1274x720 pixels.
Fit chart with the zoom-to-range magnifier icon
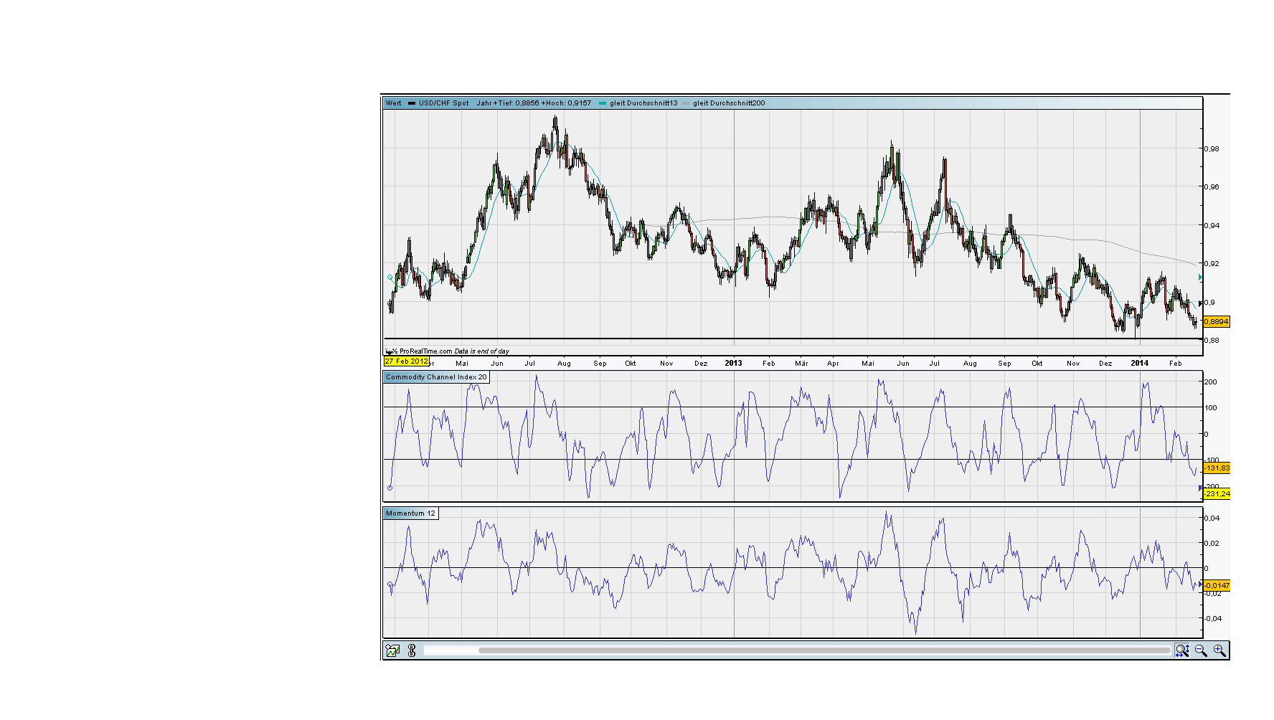(1182, 650)
